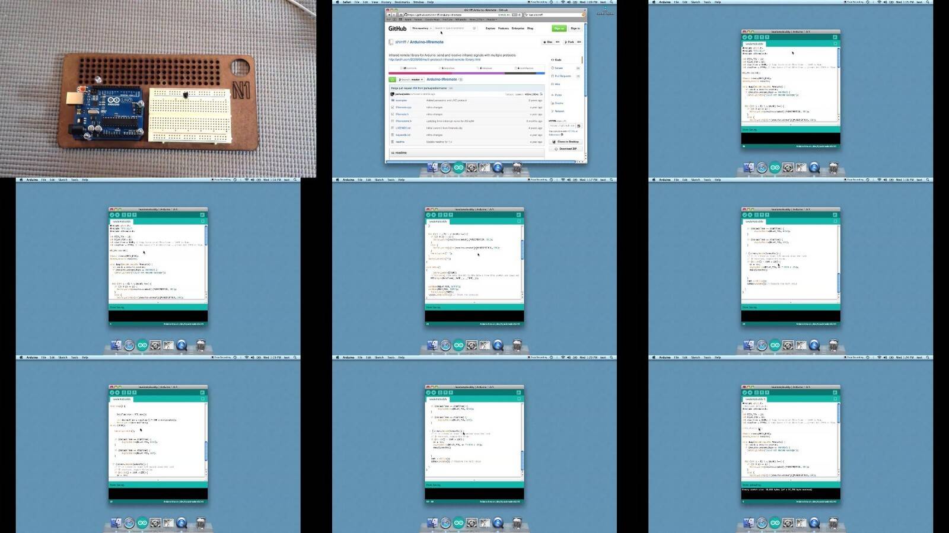Open the tab menu arrow in the 'Done uploading' window
Screen dimensions: 949x533
click(x=836, y=399)
